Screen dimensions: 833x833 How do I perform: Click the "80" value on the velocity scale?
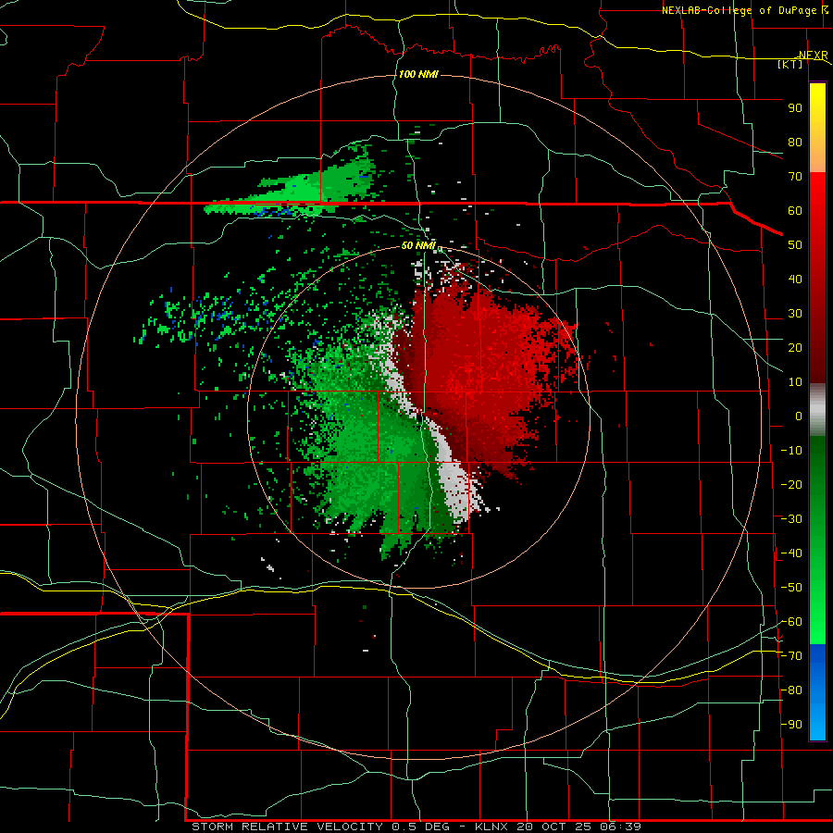pos(795,142)
